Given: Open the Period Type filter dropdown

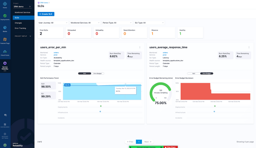Looking at the screenshot, I should pos(117,23).
